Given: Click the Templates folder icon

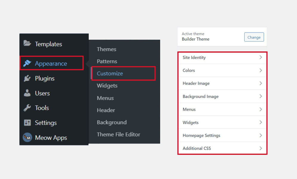Looking at the screenshot, I should click(x=27, y=43).
